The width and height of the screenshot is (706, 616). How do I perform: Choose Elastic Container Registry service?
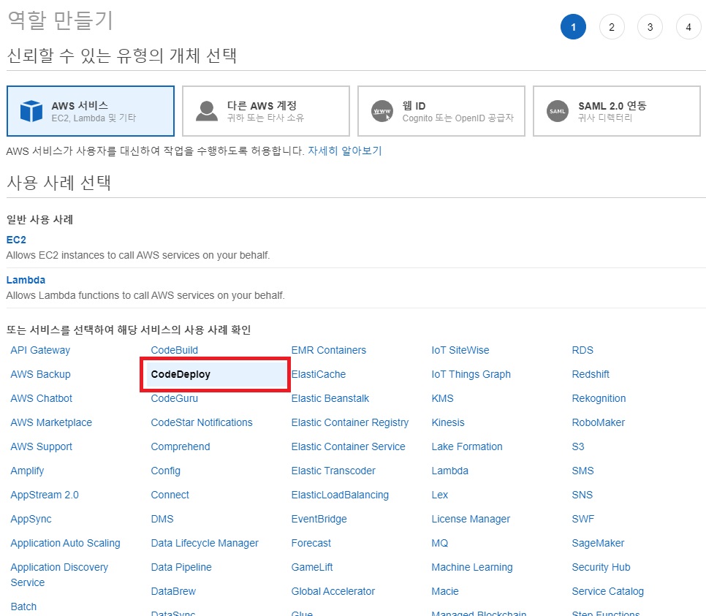(x=350, y=422)
